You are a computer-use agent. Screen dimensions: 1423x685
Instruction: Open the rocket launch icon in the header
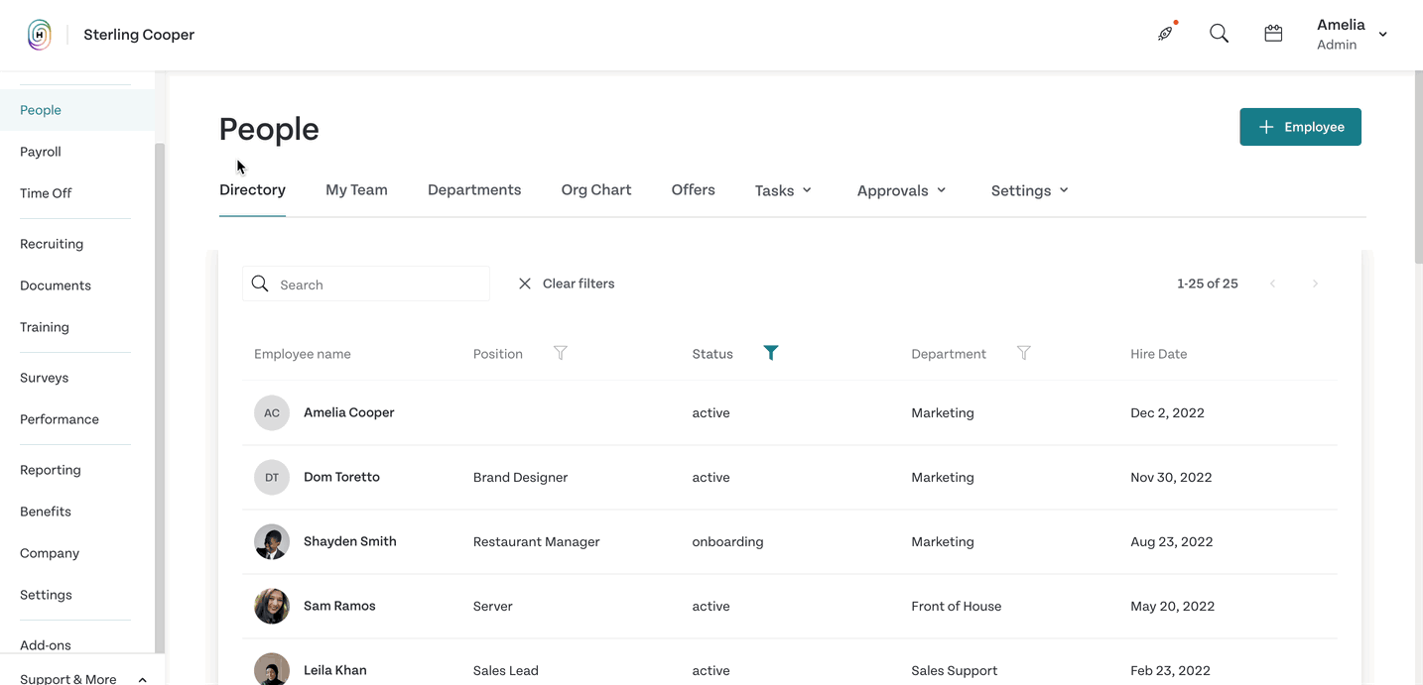pyautogui.click(x=1166, y=34)
